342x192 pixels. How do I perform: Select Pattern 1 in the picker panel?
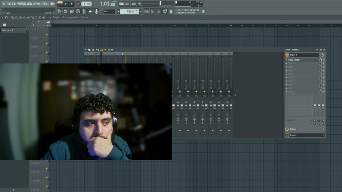click(14, 30)
